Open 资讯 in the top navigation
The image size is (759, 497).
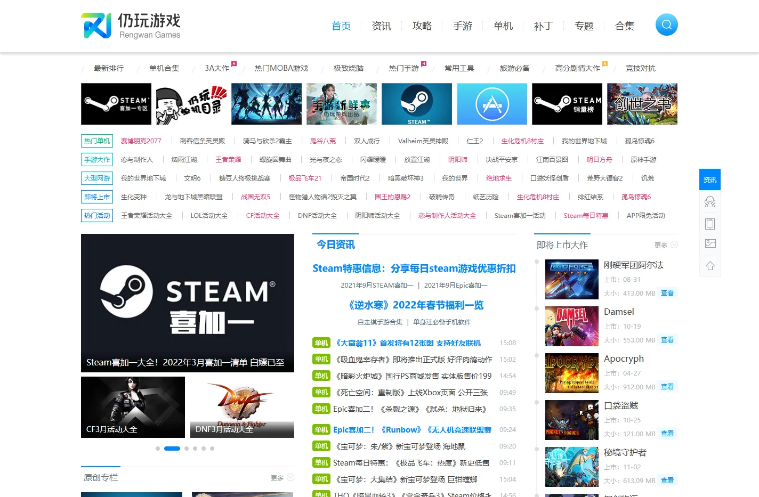(x=382, y=26)
